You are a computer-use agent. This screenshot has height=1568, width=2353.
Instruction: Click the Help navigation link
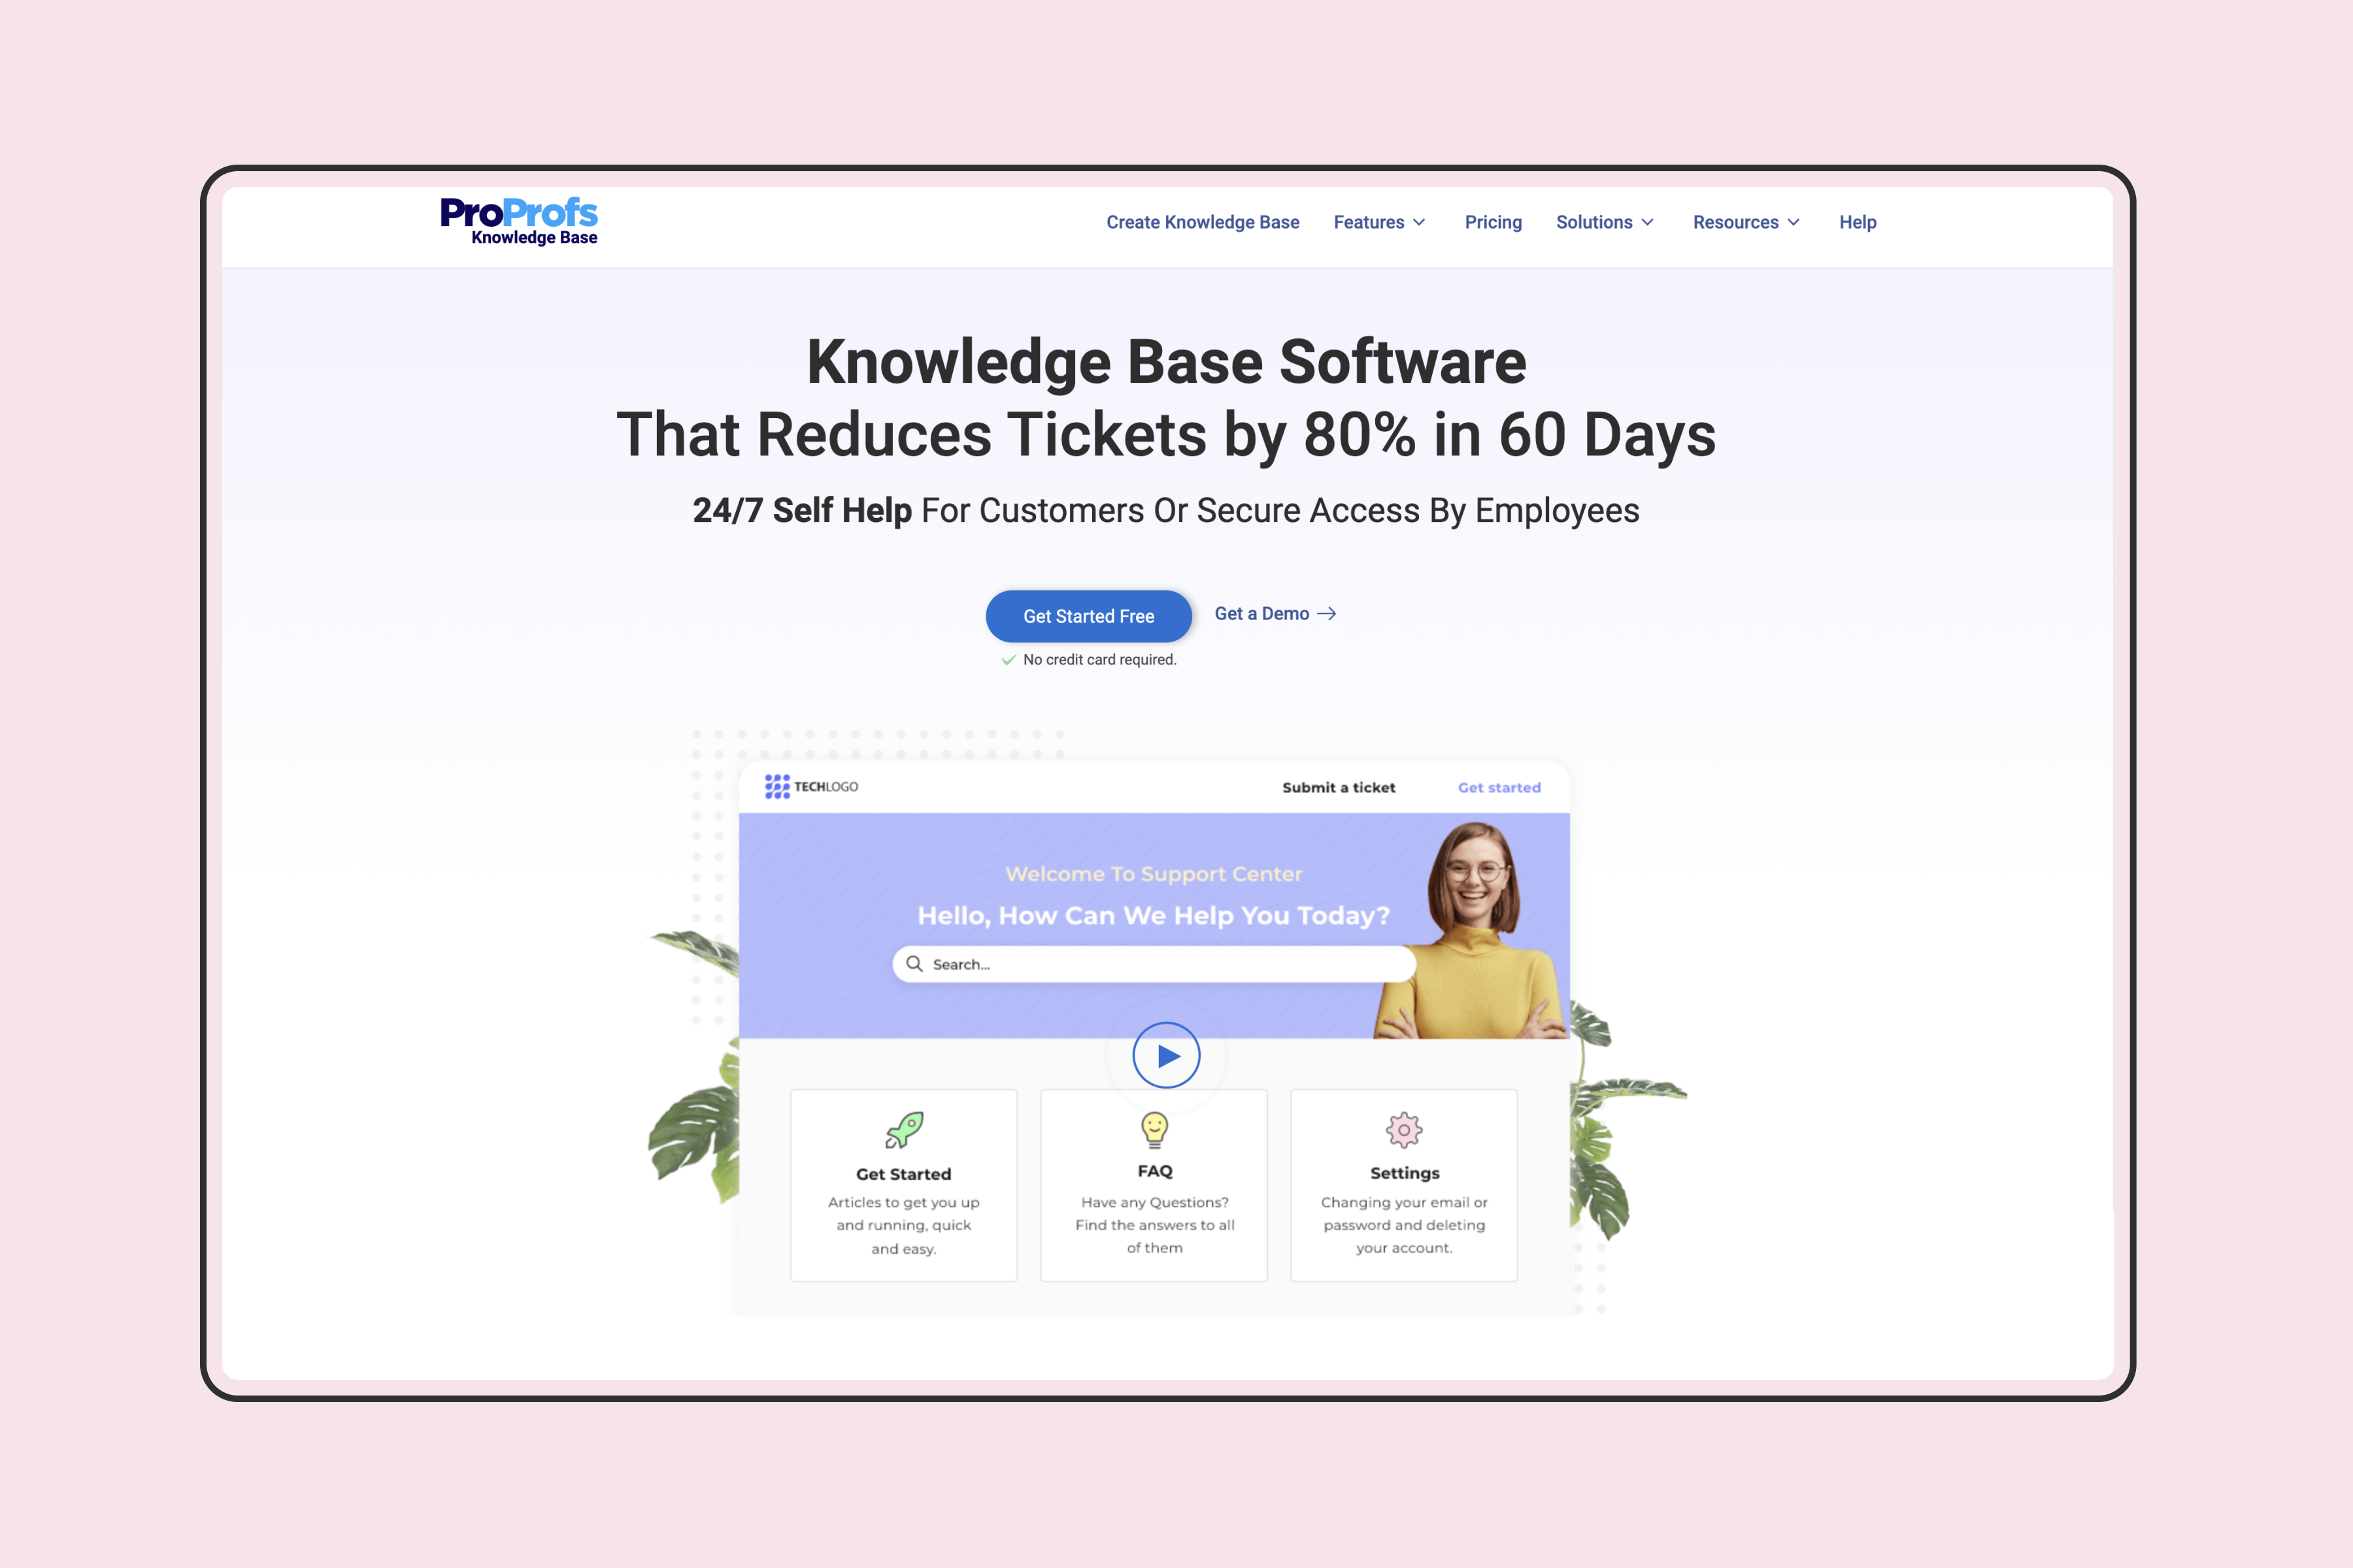point(1858,222)
